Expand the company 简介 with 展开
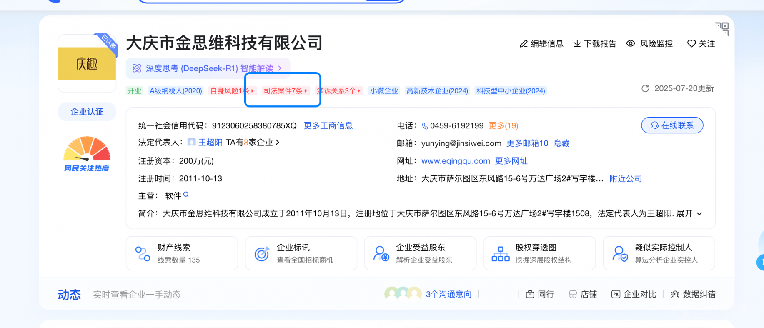 (x=689, y=214)
